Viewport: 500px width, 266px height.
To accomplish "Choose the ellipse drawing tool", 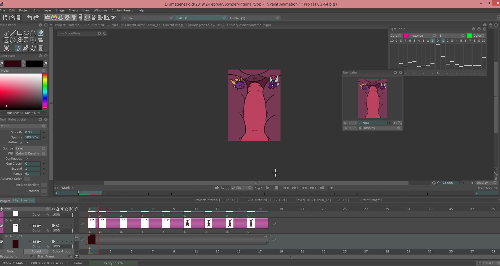I will tap(26, 33).
